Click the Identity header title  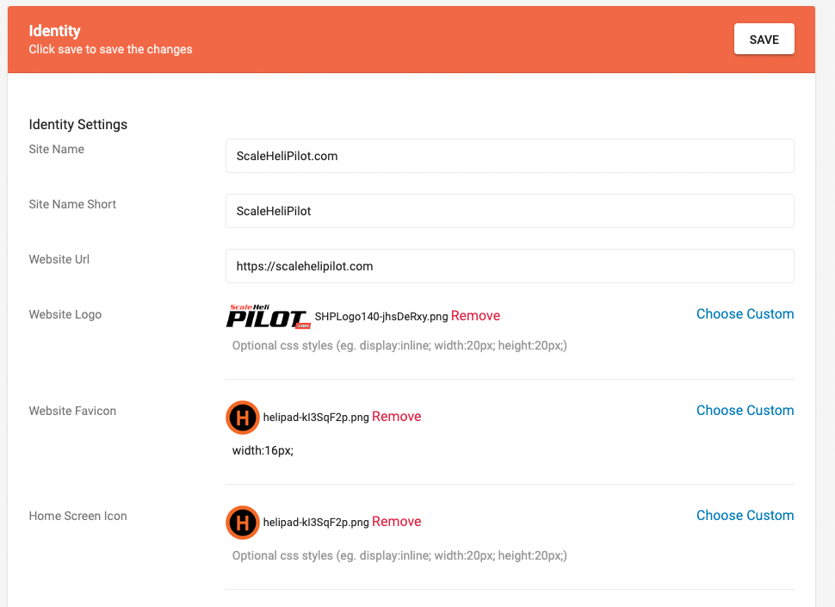(54, 31)
